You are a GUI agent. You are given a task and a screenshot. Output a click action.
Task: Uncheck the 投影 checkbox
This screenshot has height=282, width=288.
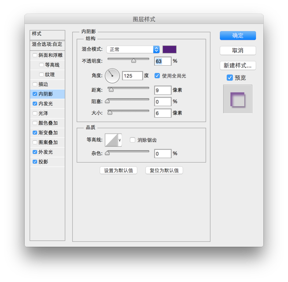[35, 162]
